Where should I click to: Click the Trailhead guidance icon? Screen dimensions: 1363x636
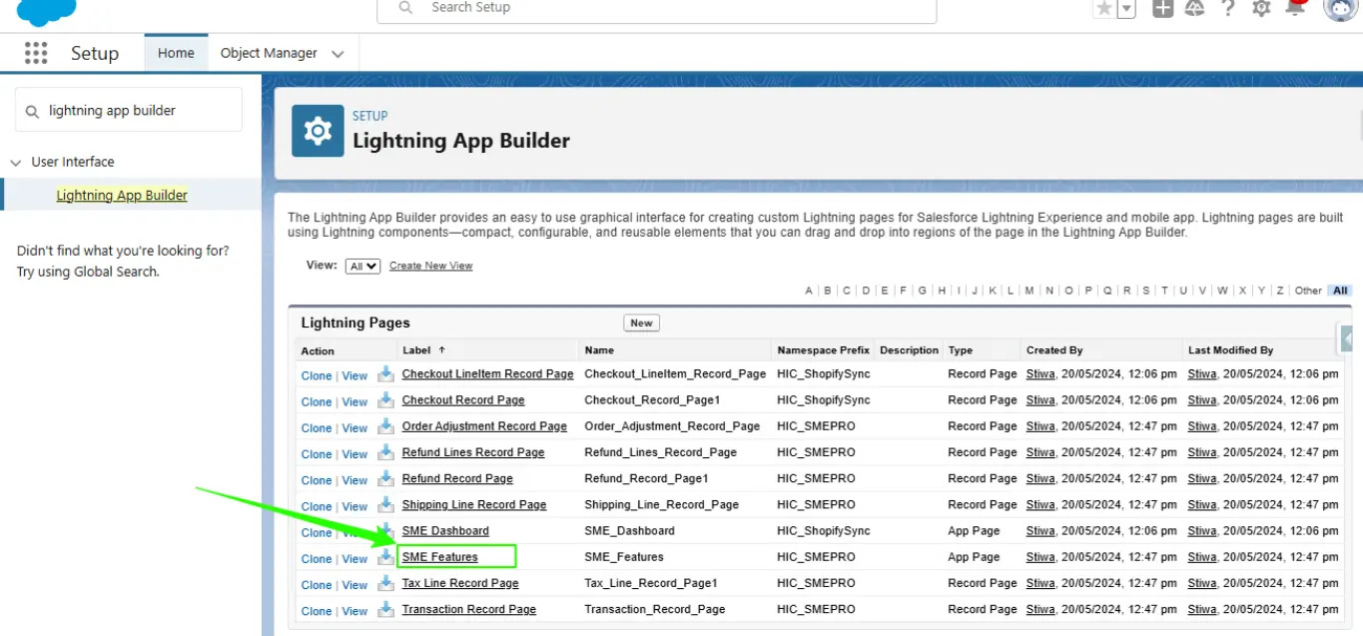point(1195,8)
